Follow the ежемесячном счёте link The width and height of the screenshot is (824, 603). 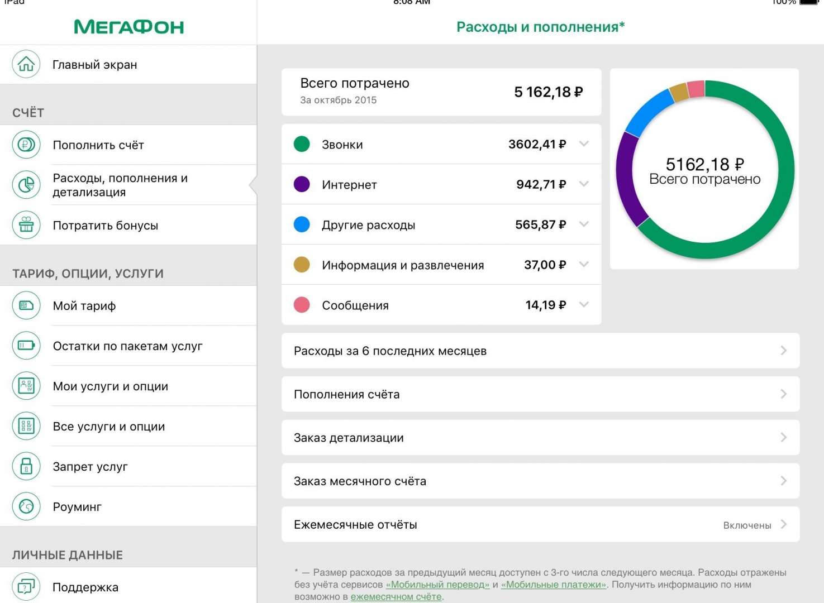[396, 597]
